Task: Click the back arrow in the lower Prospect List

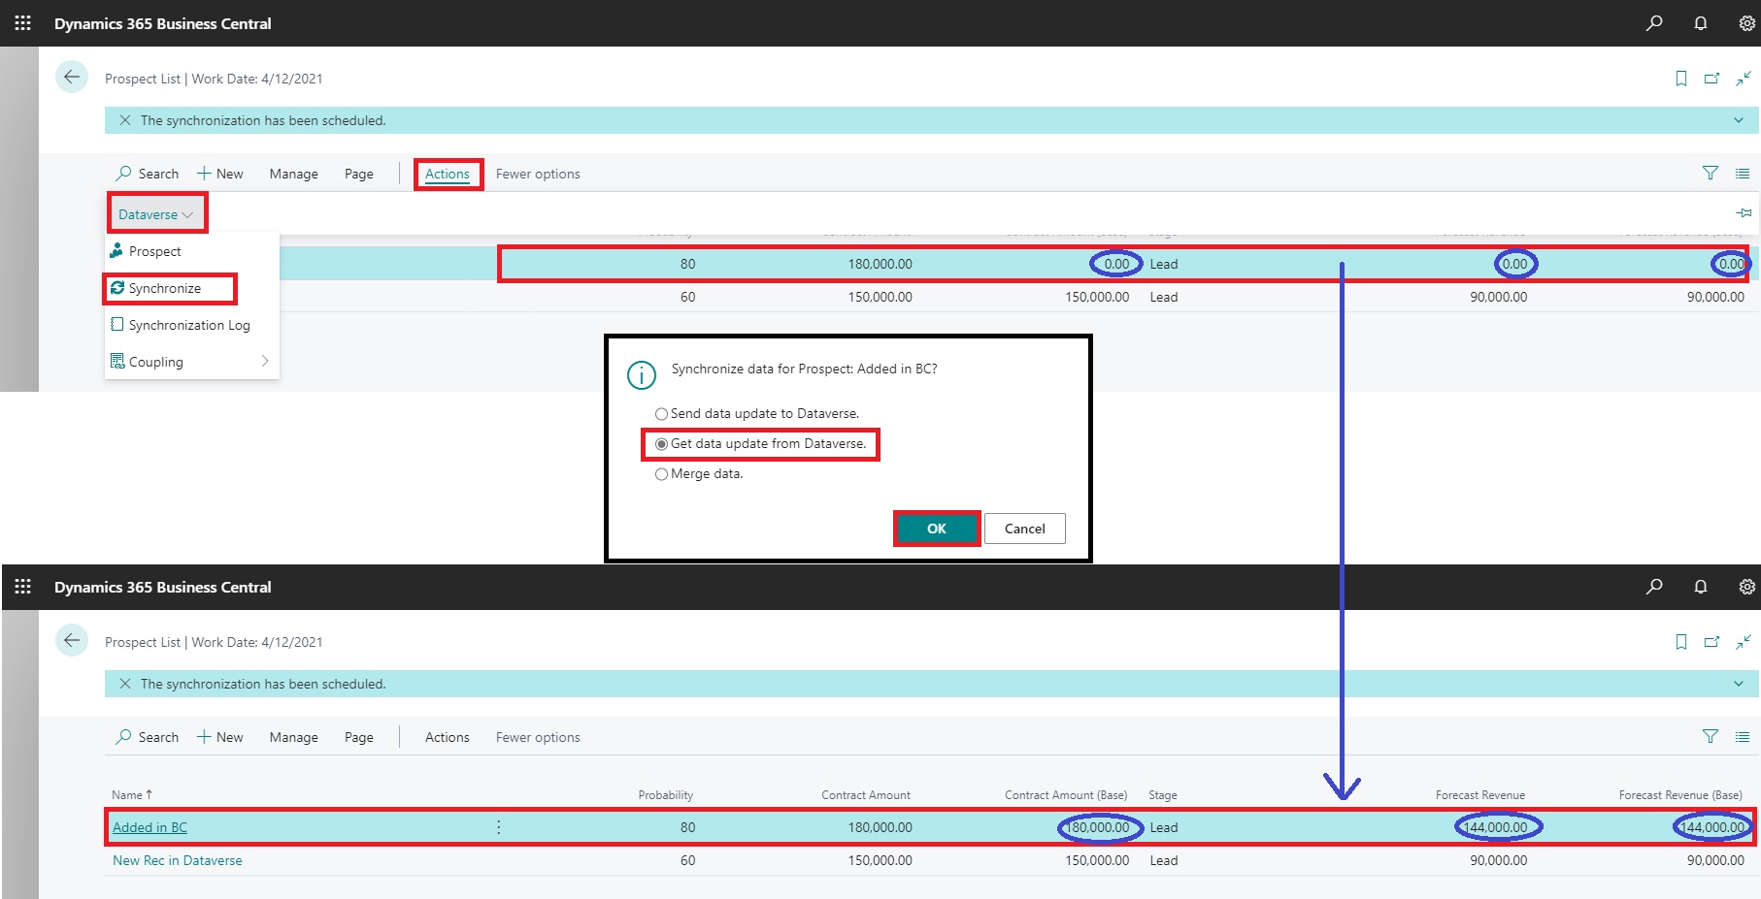Action: 72,641
